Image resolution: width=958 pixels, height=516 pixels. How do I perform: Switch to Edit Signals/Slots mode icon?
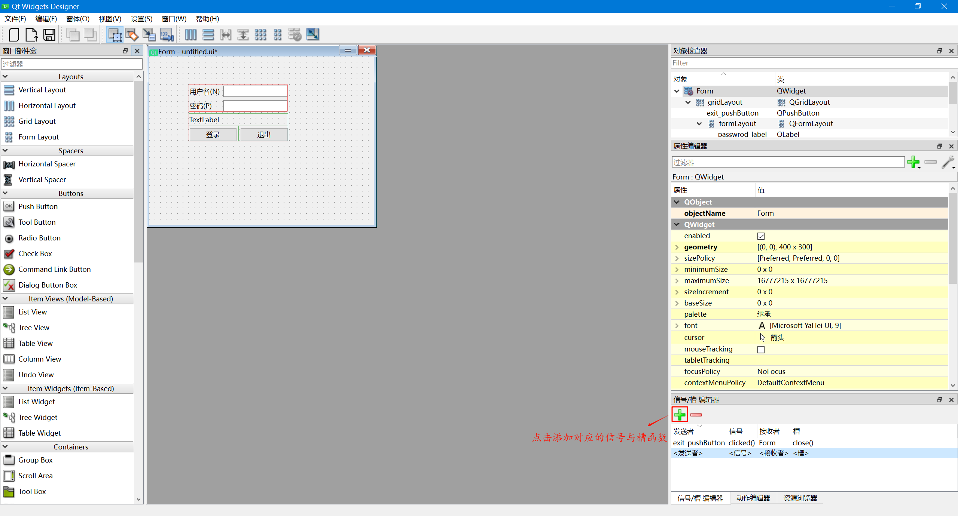pyautogui.click(x=132, y=35)
